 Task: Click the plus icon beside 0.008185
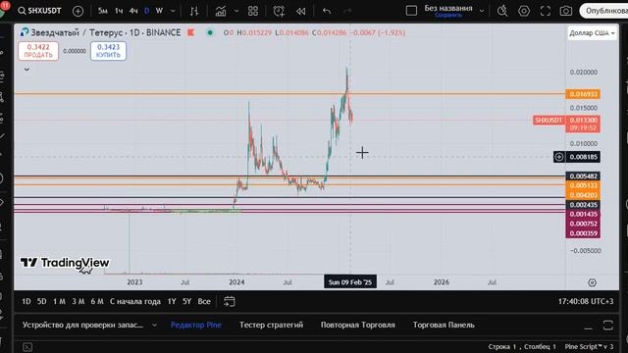pos(559,157)
